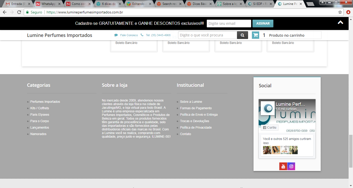
Task: Close the WhatsApp tab
Action: tap(59, 4)
